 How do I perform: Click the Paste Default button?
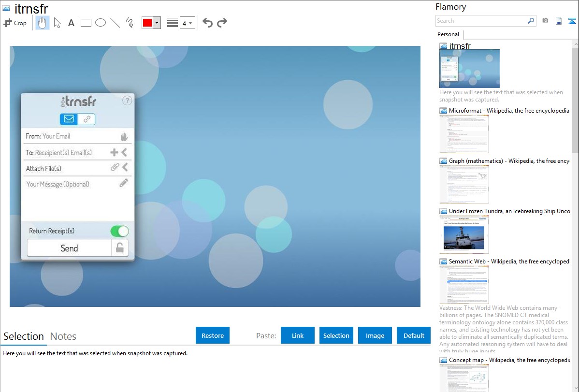(x=414, y=335)
